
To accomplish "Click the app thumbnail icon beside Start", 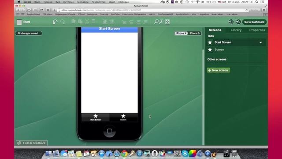I will click(19, 22).
